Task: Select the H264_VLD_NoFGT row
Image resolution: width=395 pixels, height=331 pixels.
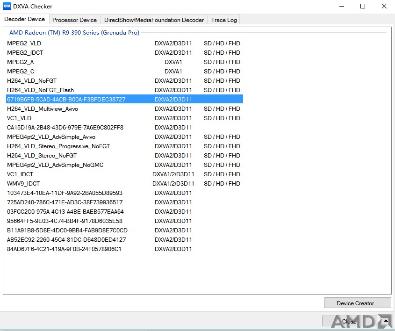Action: [x=124, y=80]
